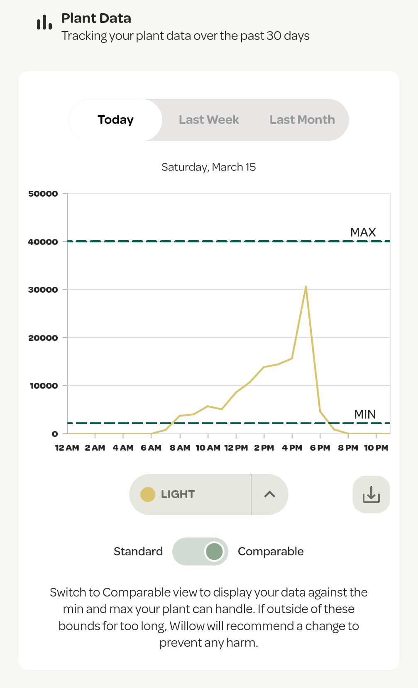Click the 40000 y-axis label
The height and width of the screenshot is (688, 418).
pos(43,242)
